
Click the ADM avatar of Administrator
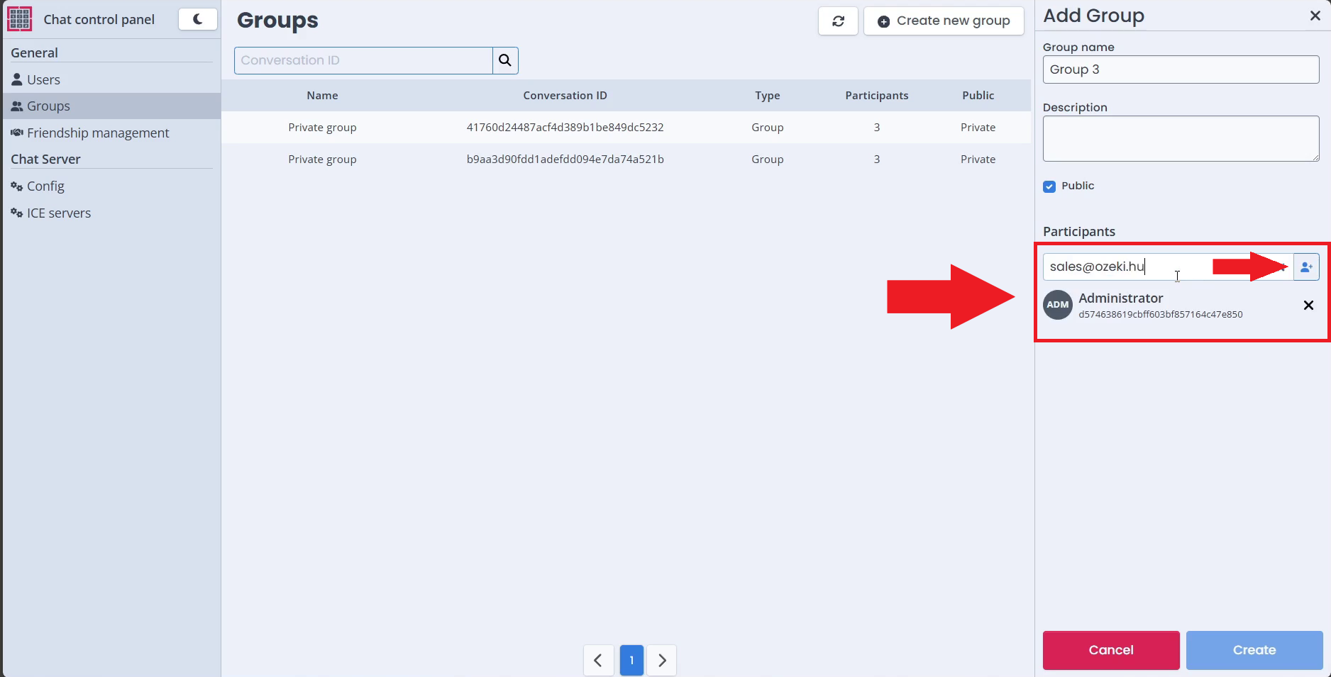coord(1057,305)
